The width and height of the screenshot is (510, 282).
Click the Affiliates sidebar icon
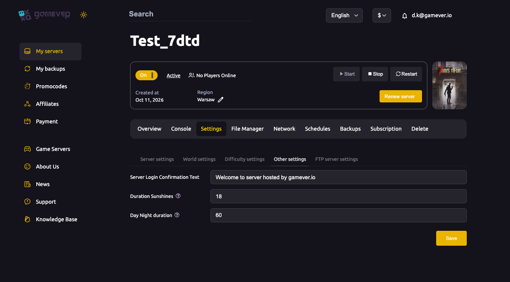(x=27, y=104)
